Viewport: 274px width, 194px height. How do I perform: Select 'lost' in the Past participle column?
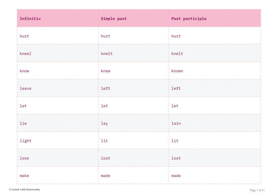[x=176, y=158]
